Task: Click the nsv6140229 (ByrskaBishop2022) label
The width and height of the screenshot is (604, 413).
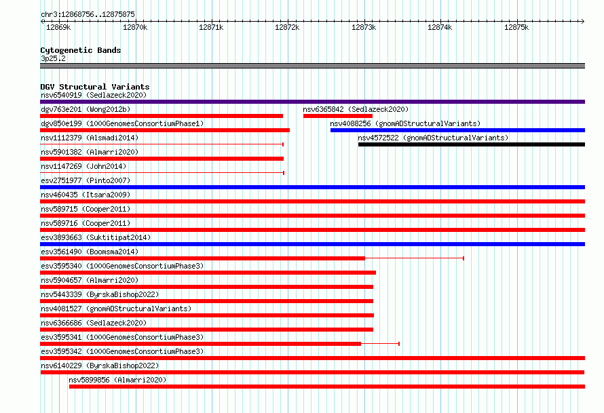Action: (x=100, y=366)
